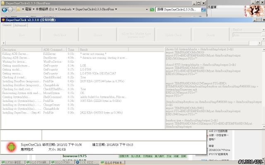
Task: Open bowwow1975 user link in forum
Action: click(75, 156)
